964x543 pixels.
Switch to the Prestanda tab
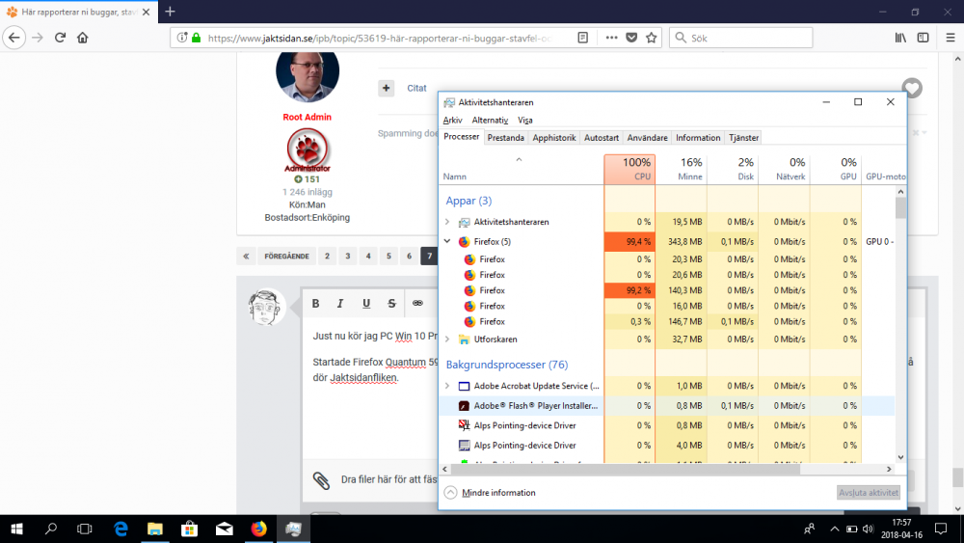pyautogui.click(x=505, y=138)
